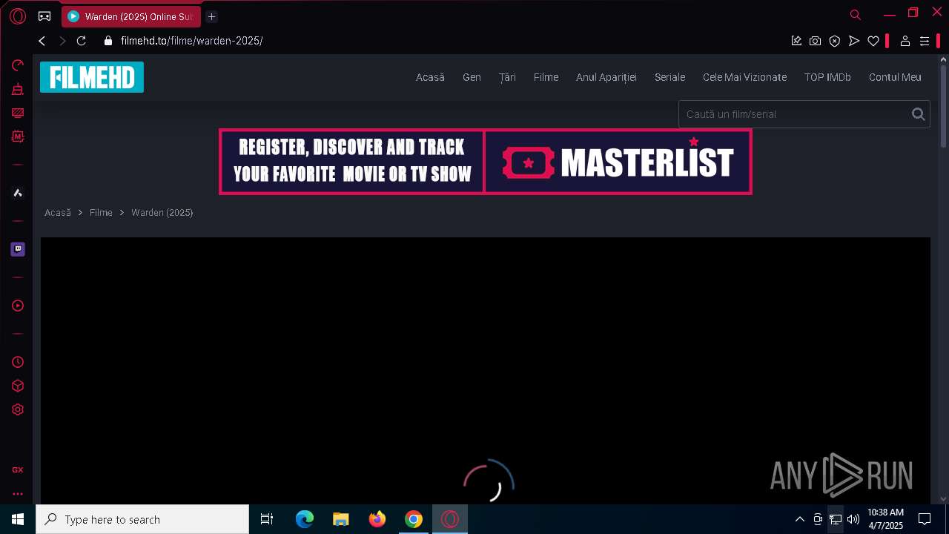Image resolution: width=949 pixels, height=534 pixels.
Task: Open GX Cleaner broom icon in sidebar
Action: point(18,89)
